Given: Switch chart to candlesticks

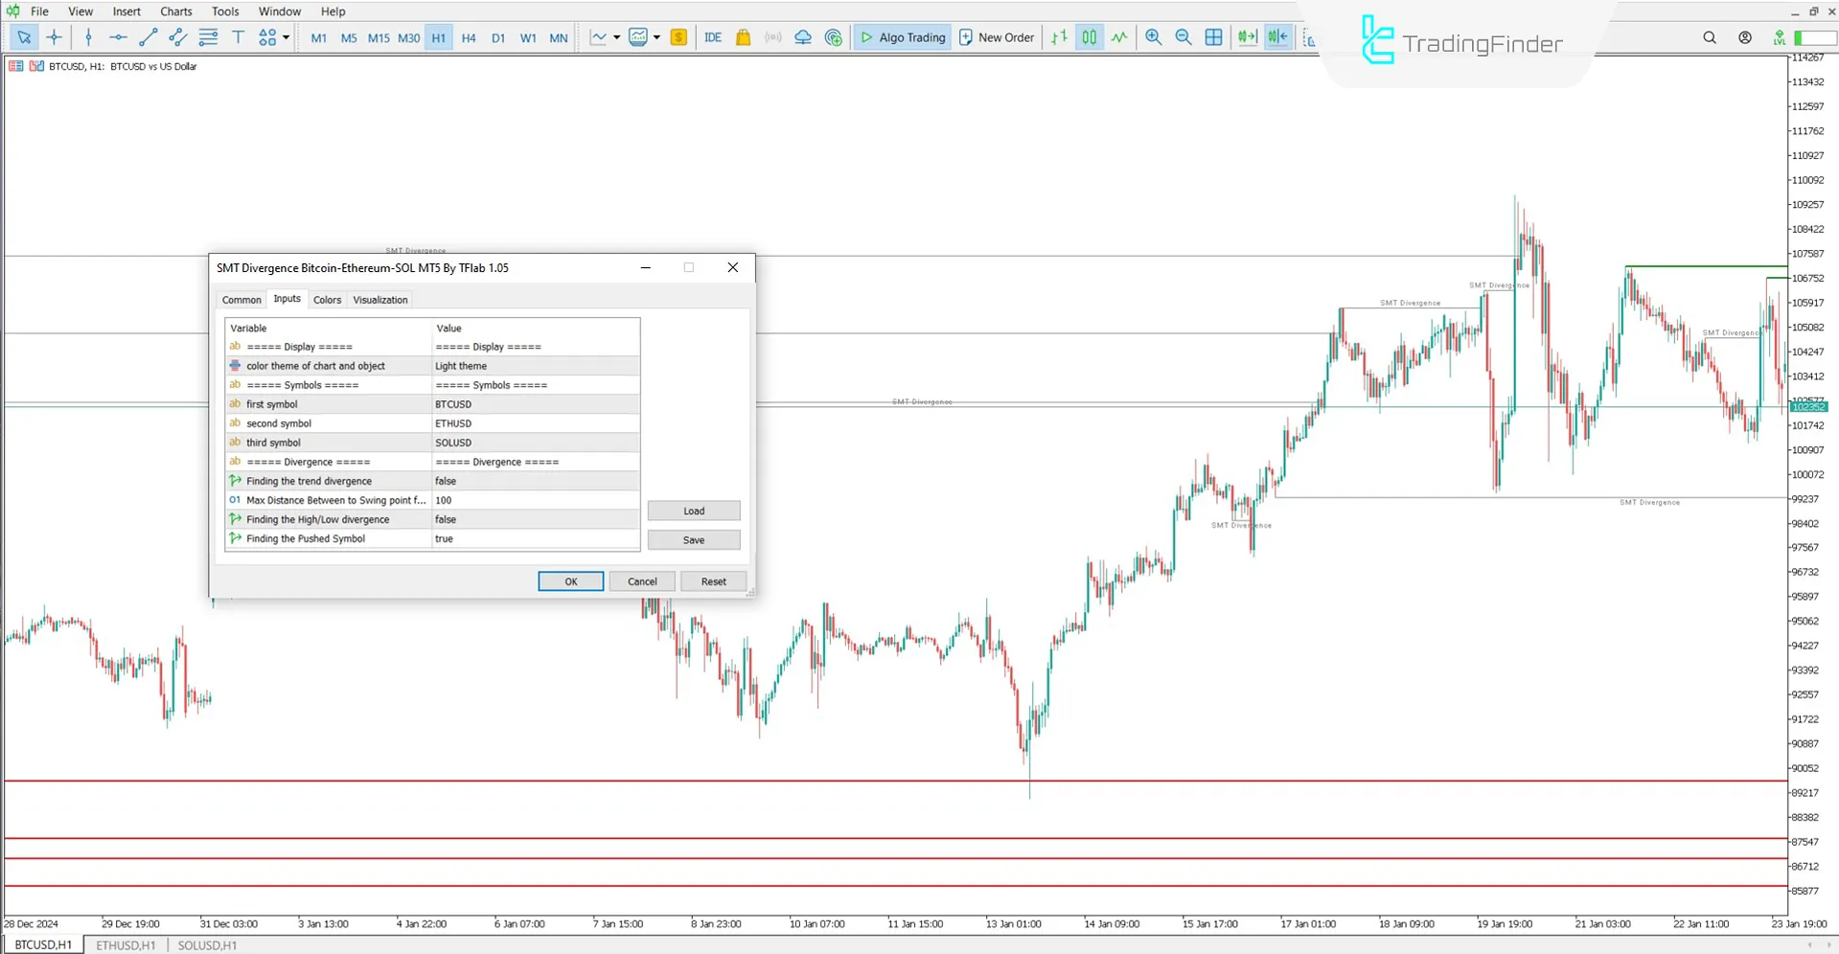Looking at the screenshot, I should click(1090, 37).
